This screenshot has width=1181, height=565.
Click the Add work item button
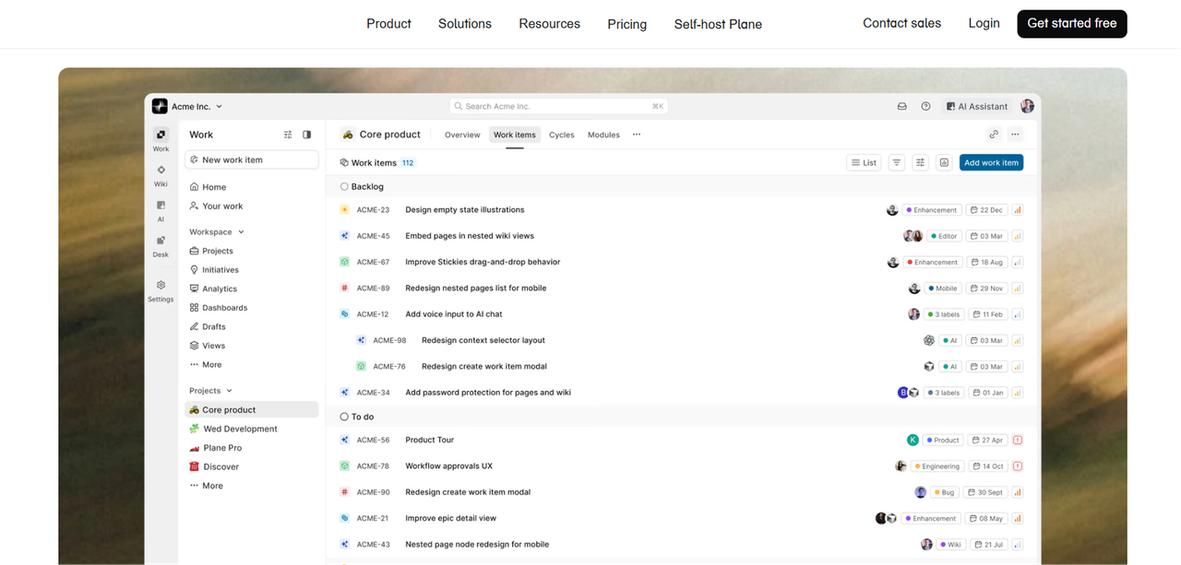click(991, 162)
